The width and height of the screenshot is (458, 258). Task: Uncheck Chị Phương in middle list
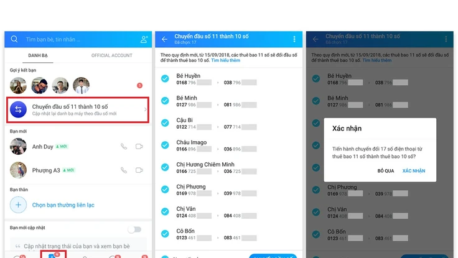[165, 190]
